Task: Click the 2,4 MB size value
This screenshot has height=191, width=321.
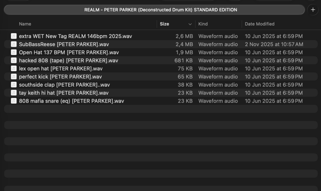Action: tap(184, 44)
